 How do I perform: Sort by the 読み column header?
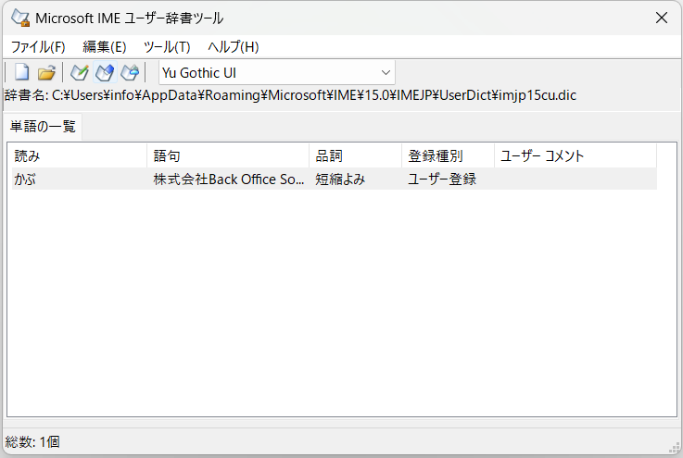[x=80, y=155]
